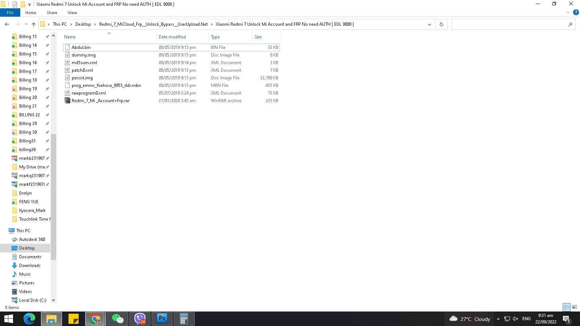Screen dimensions: 580x326
Task: Click the search box field
Action: click(513, 24)
